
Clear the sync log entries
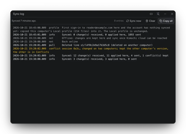(x=150, y=21)
